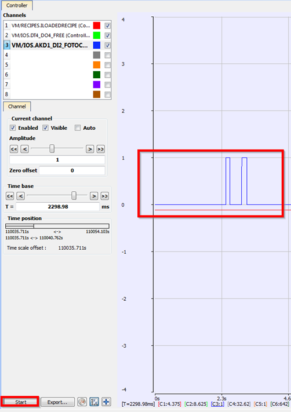Click the Time base slider handle

coord(74,195)
